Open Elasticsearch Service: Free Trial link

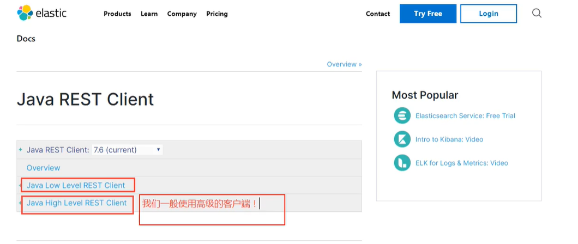(x=465, y=115)
